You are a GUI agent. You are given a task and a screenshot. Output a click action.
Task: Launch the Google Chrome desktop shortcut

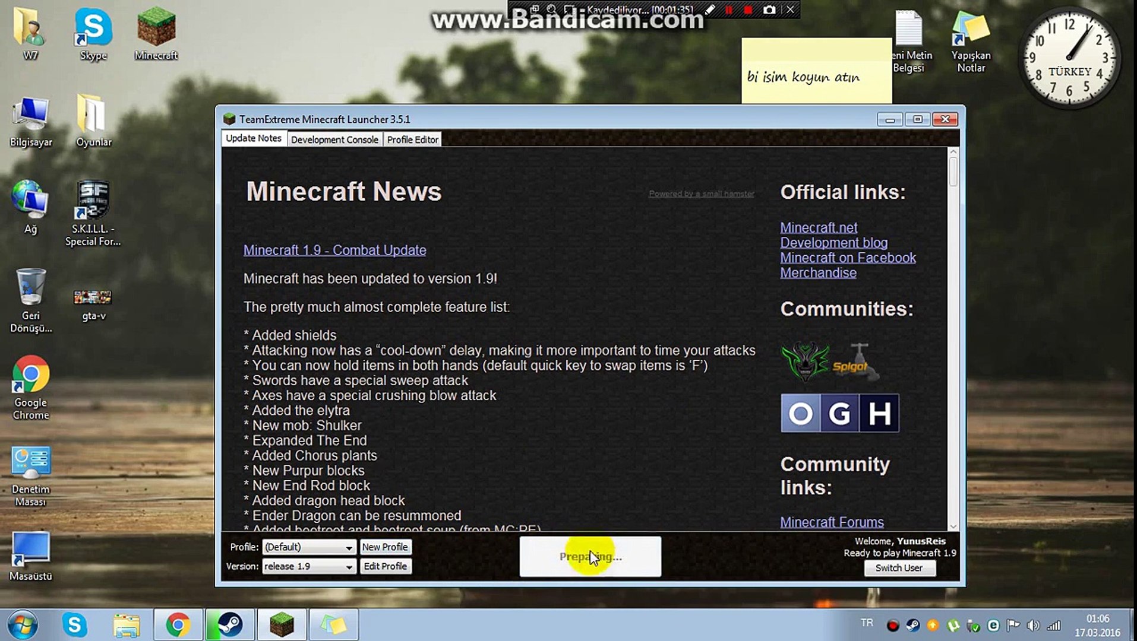pyautogui.click(x=31, y=388)
